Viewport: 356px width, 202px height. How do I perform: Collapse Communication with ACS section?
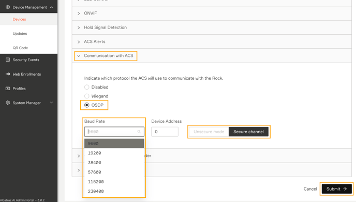point(106,55)
